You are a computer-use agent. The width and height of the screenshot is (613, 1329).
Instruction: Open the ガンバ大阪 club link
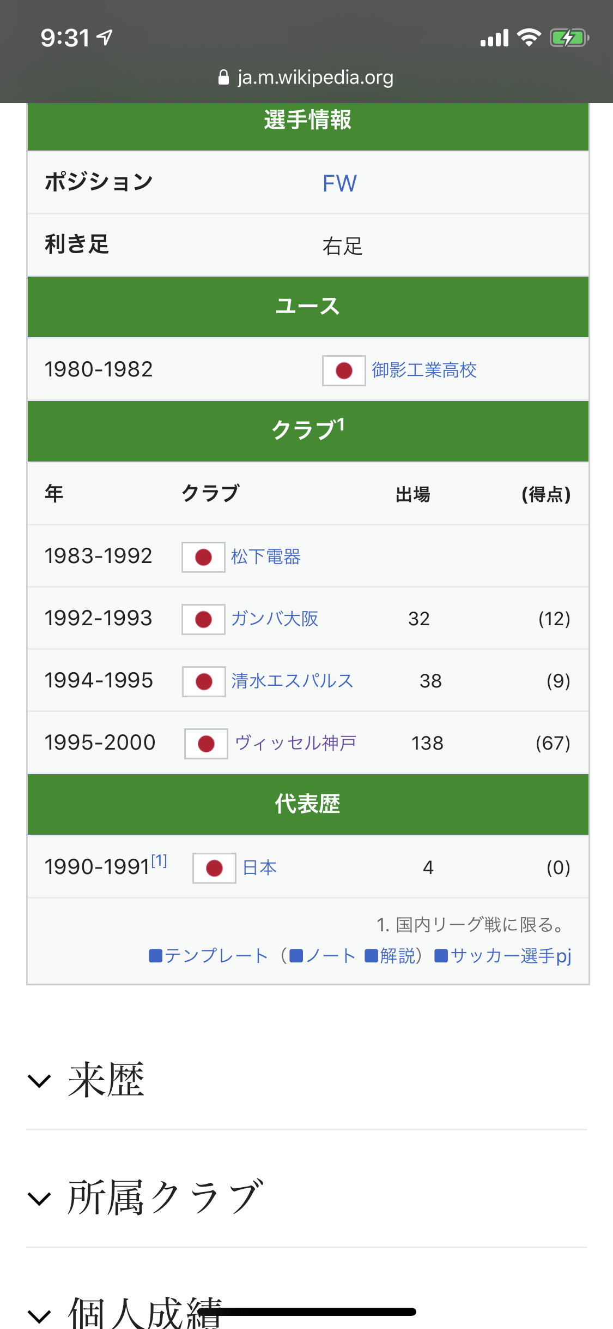275,619
